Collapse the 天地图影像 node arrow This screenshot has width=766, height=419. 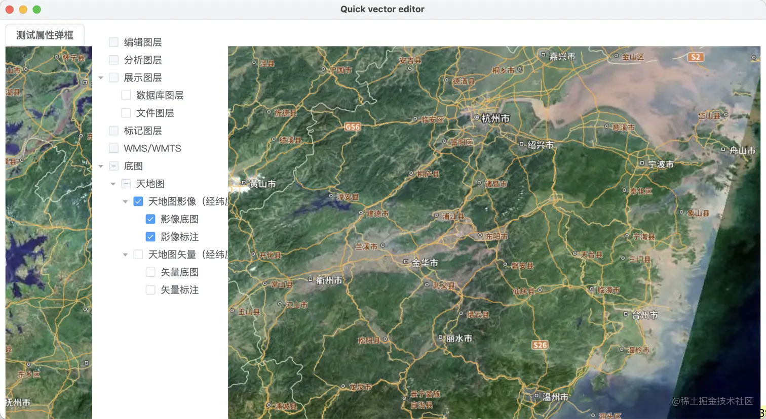click(x=125, y=202)
